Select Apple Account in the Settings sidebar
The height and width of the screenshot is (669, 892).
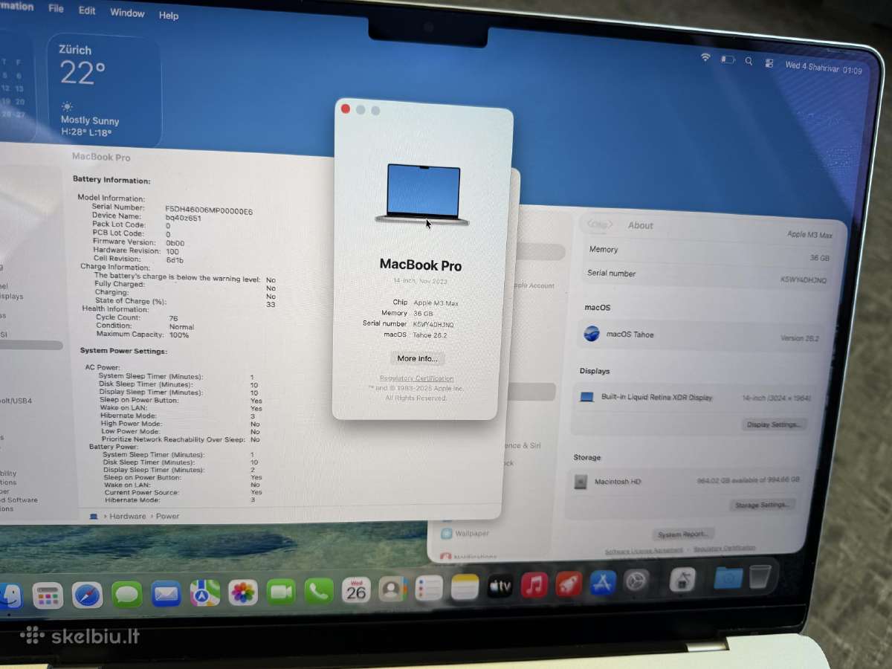click(534, 285)
